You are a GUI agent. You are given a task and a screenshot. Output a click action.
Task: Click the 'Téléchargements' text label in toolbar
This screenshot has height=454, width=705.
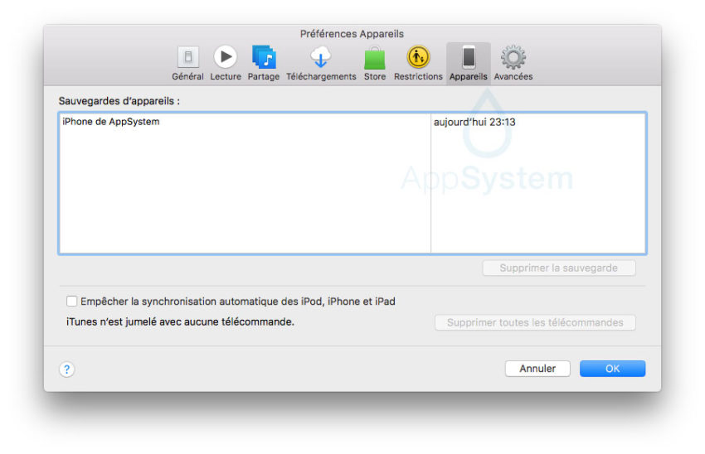pos(321,77)
